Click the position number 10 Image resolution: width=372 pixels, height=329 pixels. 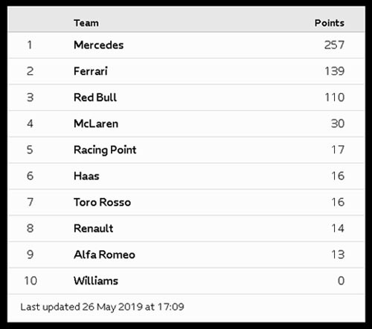[x=31, y=281]
